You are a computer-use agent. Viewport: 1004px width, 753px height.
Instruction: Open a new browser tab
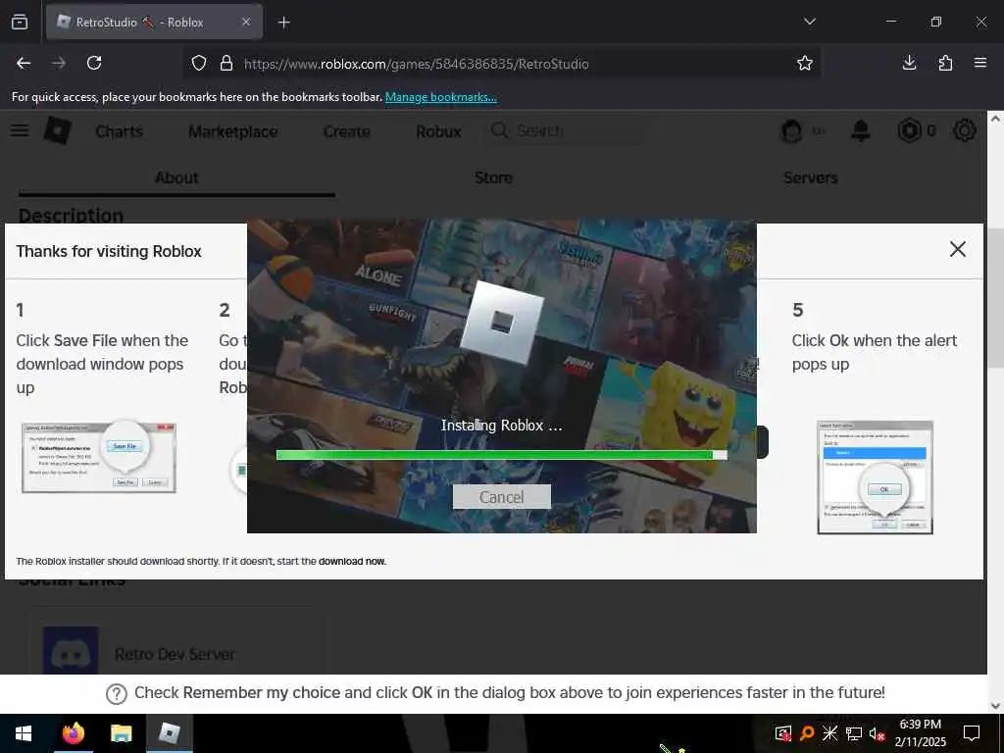pos(283,23)
